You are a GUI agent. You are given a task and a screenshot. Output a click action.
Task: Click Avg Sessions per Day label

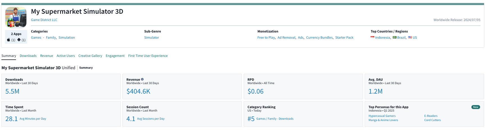tap(151, 119)
